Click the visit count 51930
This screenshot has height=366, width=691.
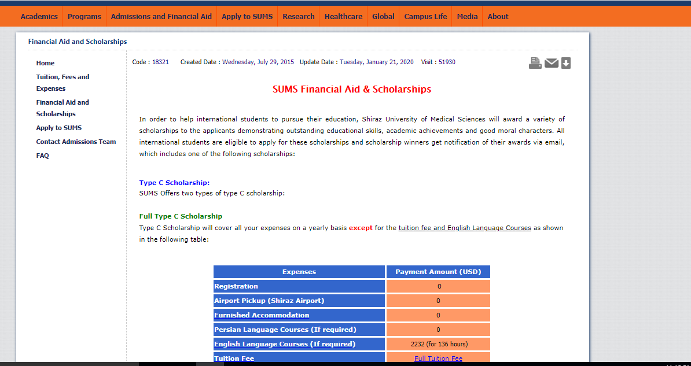[x=447, y=62]
